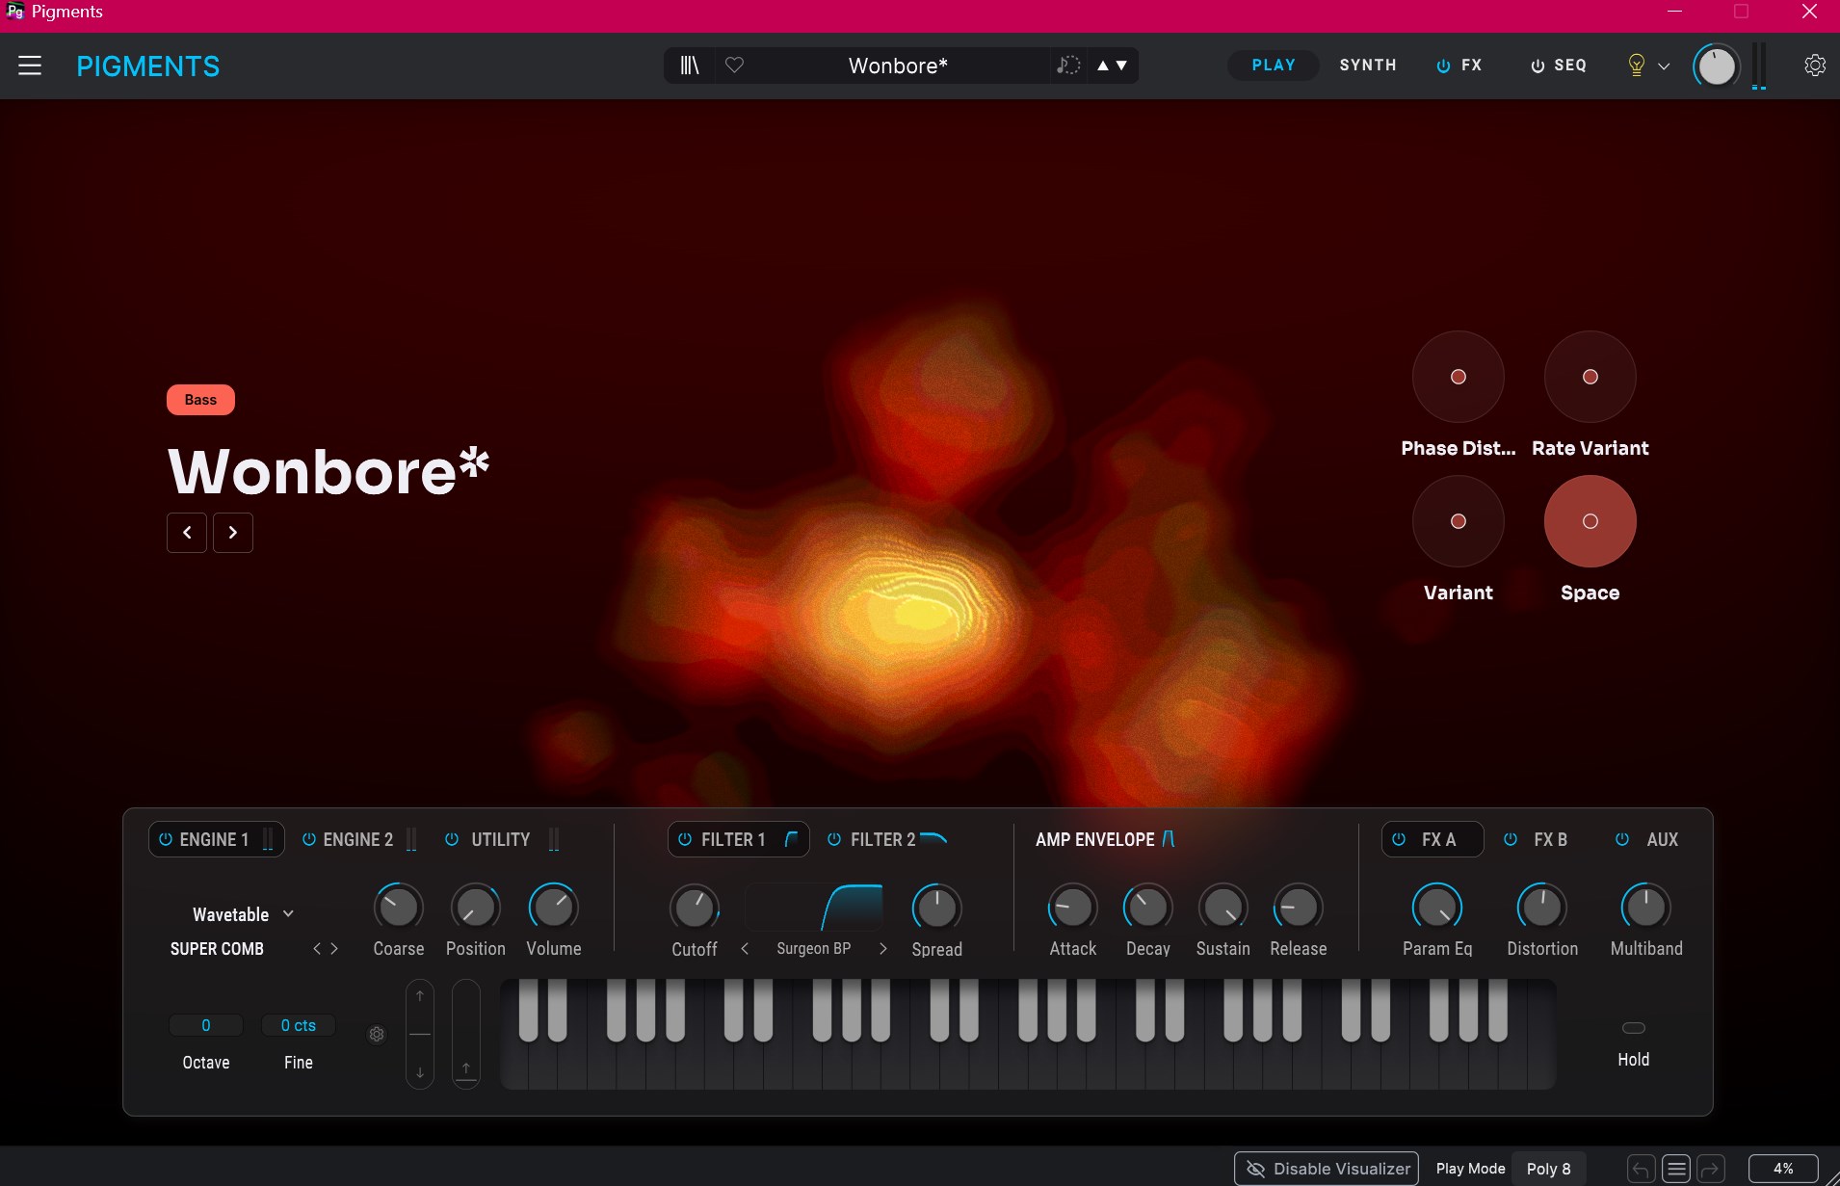1840x1186 pixels.
Task: Switch to the SYNTH tab
Action: tap(1367, 66)
